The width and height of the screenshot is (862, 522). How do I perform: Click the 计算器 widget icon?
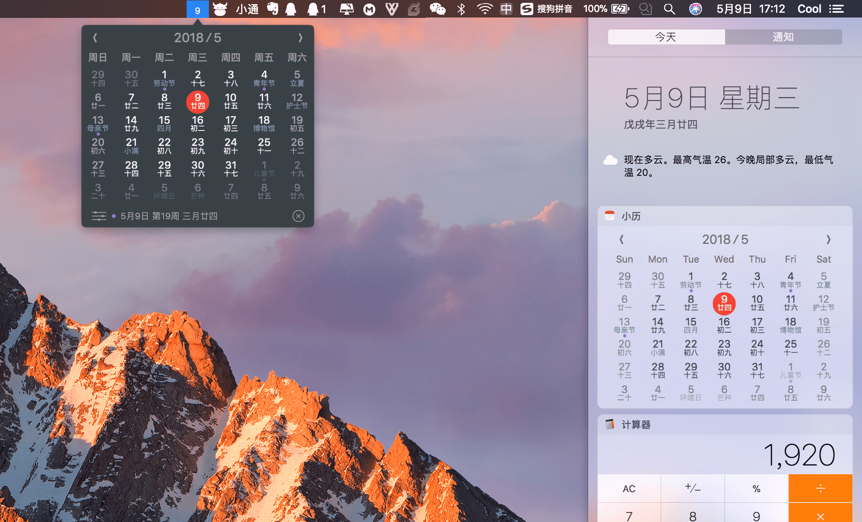tap(610, 424)
